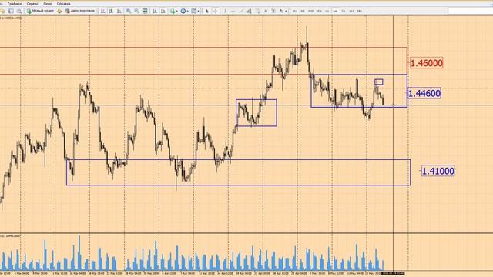Select the vertical line tool
The height and width of the screenshot is (277, 493).
[225, 11]
